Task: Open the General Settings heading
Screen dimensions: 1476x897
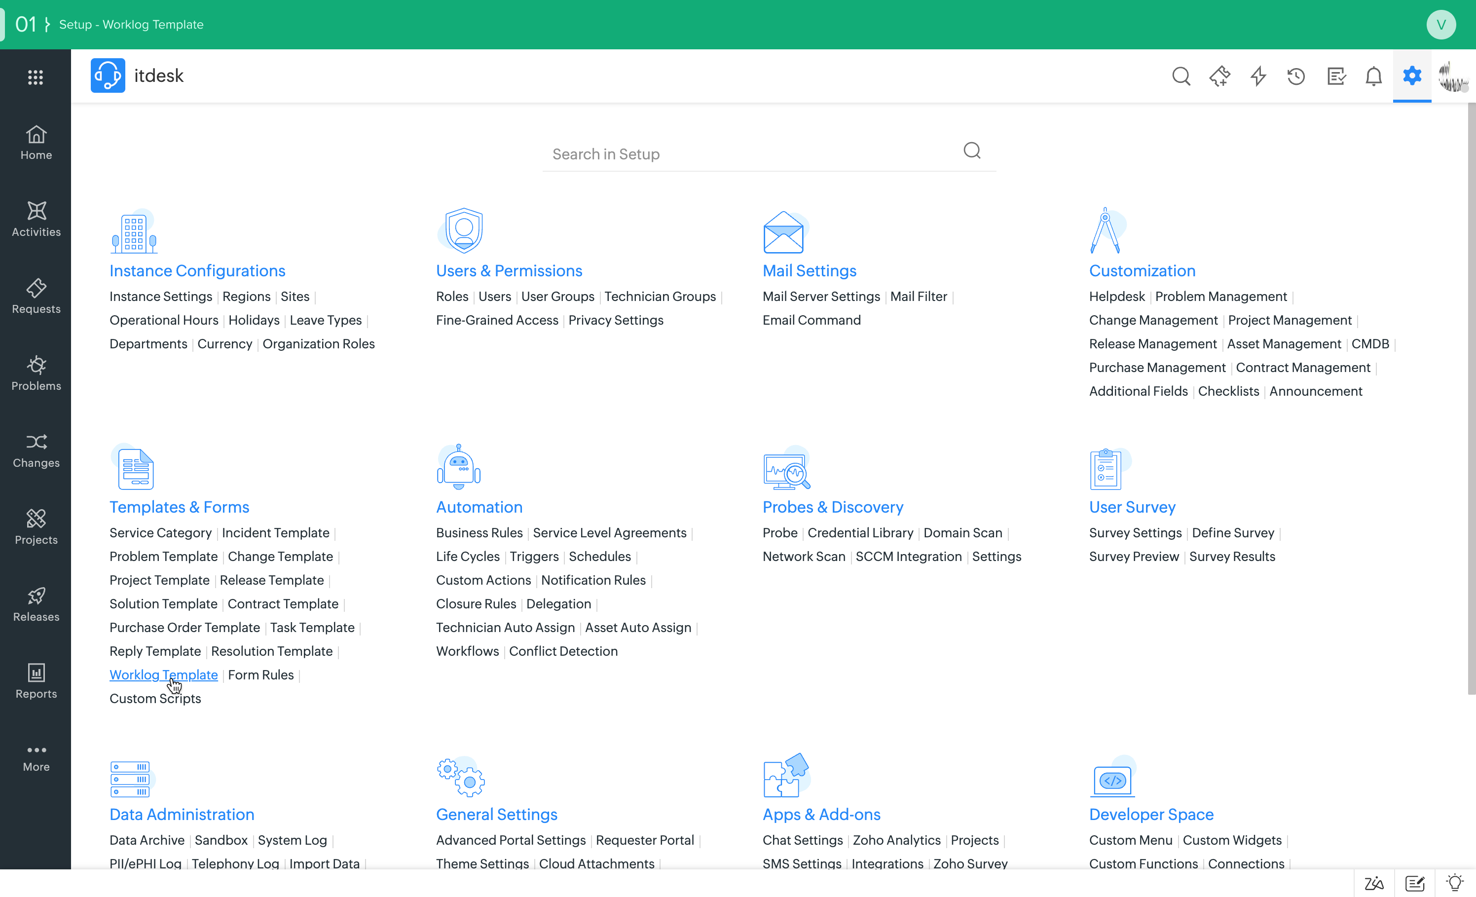Action: point(497,814)
